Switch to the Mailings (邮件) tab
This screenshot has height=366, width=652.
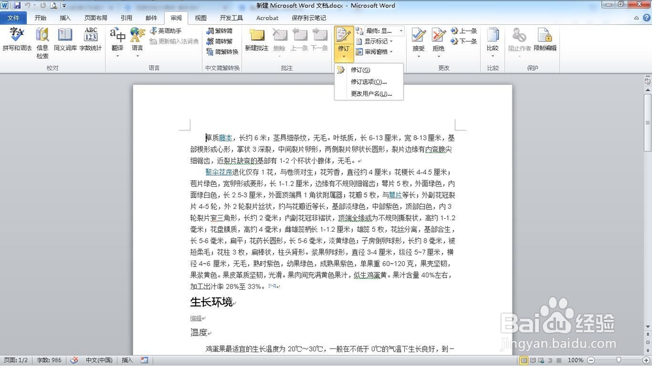151,18
